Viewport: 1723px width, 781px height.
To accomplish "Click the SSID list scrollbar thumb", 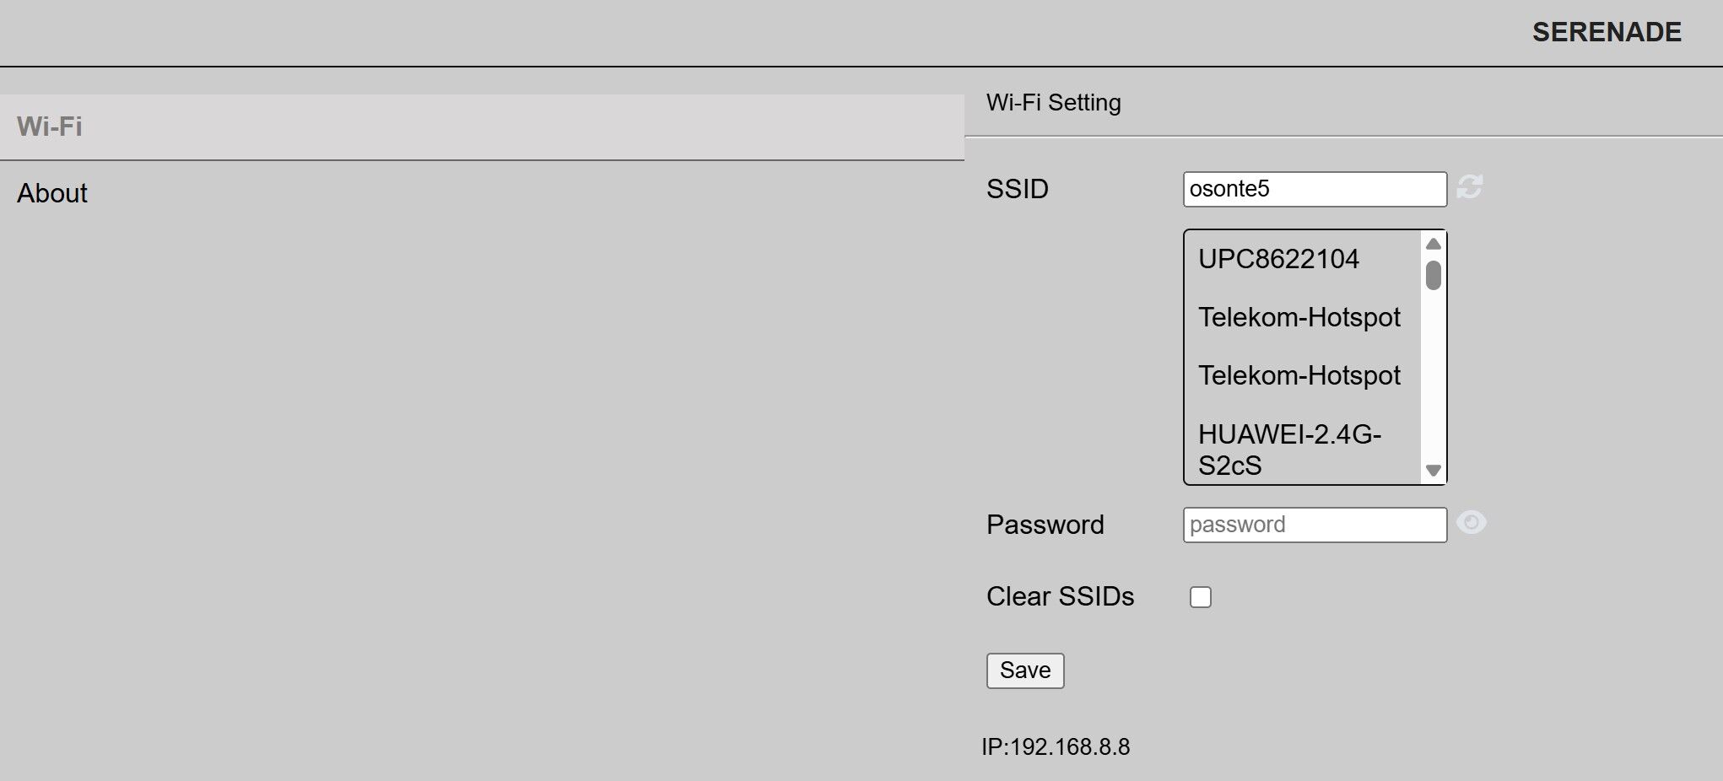I will [1433, 275].
